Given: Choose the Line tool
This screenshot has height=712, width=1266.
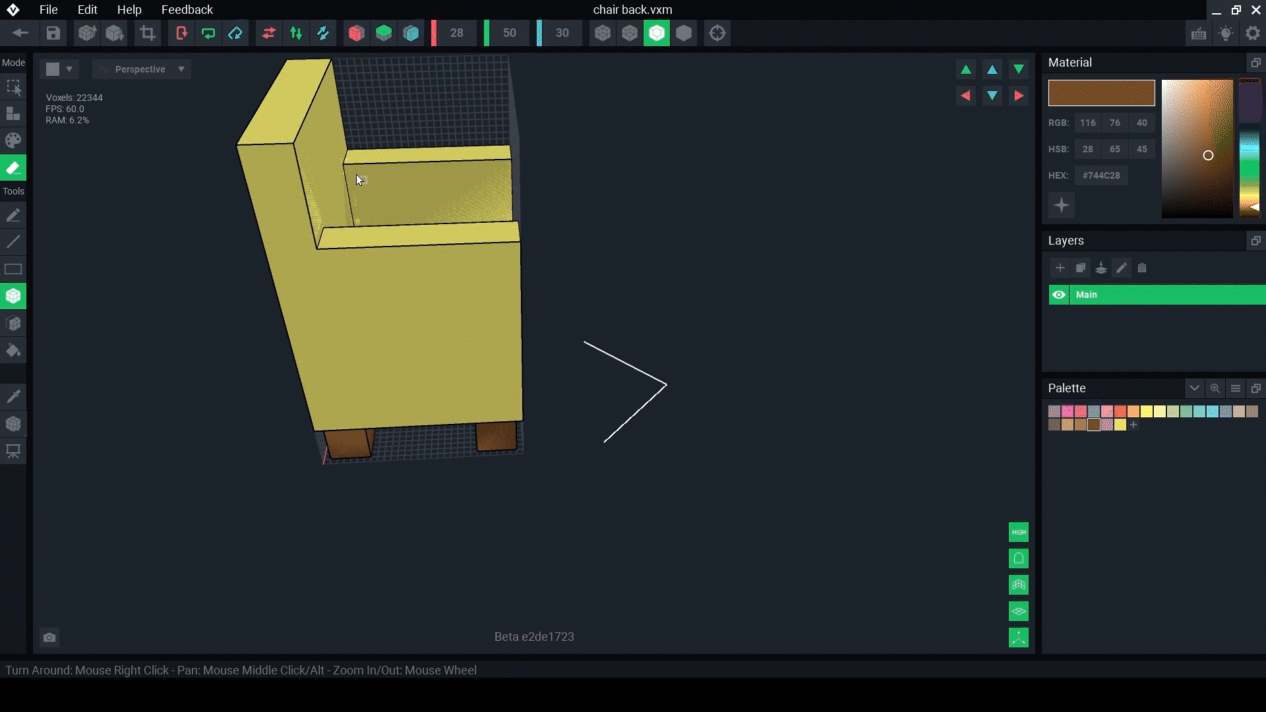Looking at the screenshot, I should [x=13, y=242].
